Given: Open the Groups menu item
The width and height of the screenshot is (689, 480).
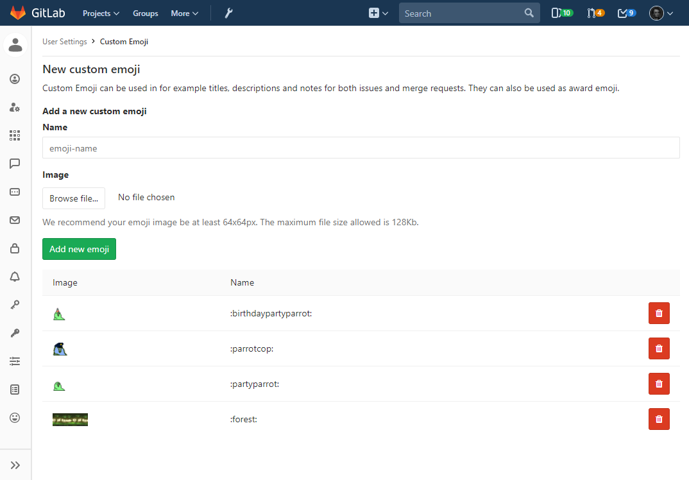Looking at the screenshot, I should 146,13.
